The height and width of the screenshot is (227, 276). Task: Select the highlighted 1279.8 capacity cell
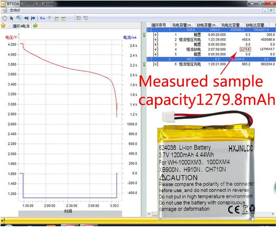[245, 50]
